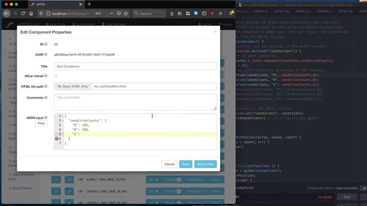
Task: Open the page actions three-dot menu
Action: tap(111, 14)
